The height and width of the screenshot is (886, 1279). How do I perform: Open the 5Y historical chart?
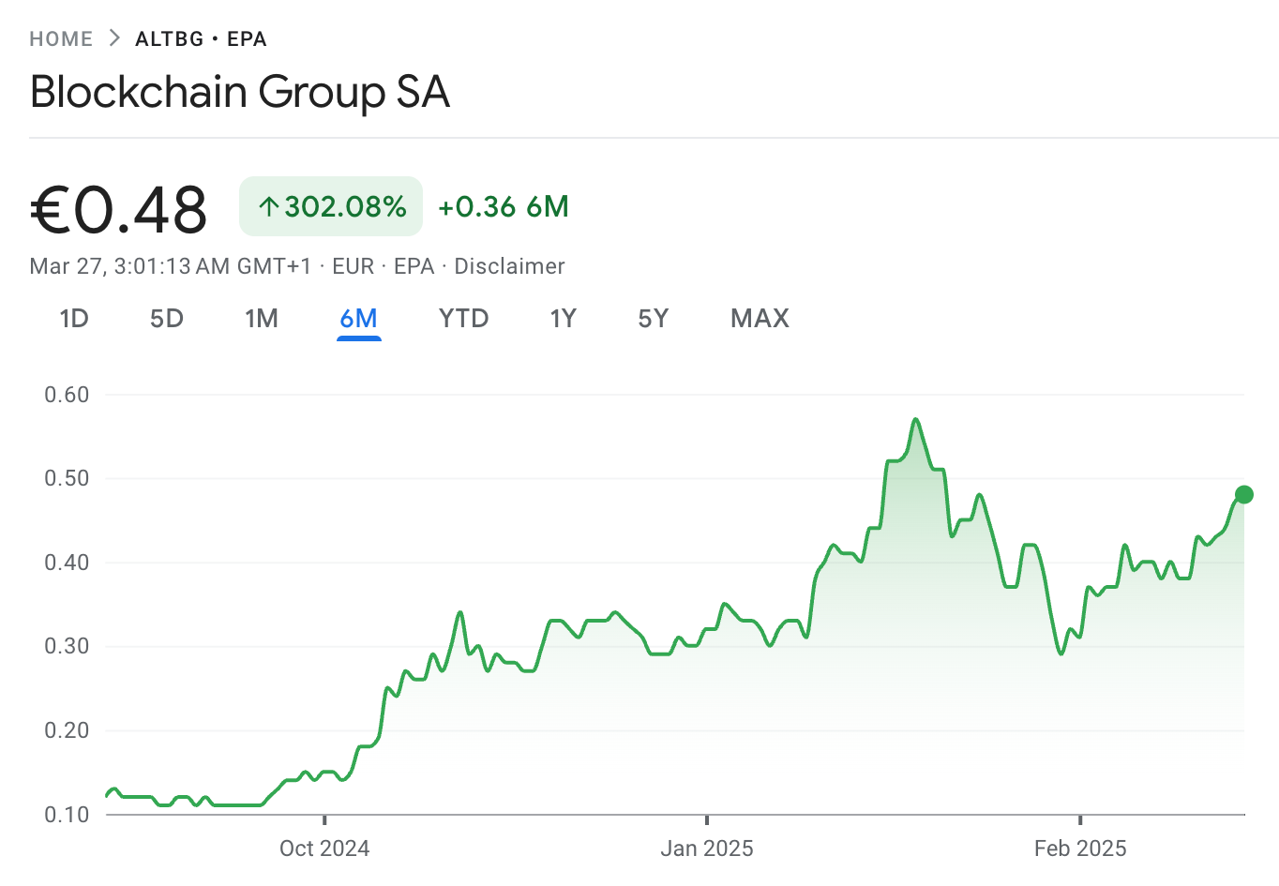coord(653,319)
